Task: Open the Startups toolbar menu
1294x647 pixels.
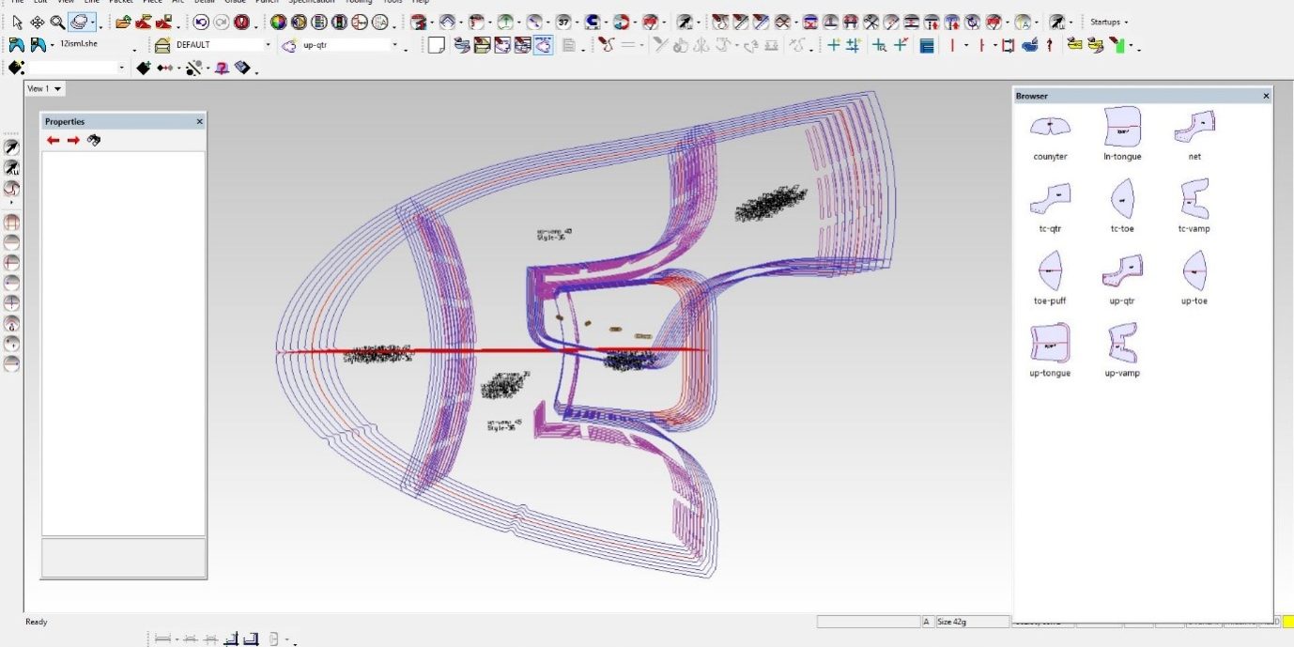Action: click(x=1109, y=22)
